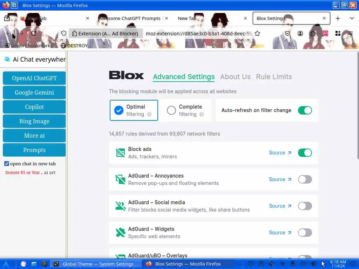Open Source link for AdGuard Widgets
359x269 pixels.
coord(280,233)
